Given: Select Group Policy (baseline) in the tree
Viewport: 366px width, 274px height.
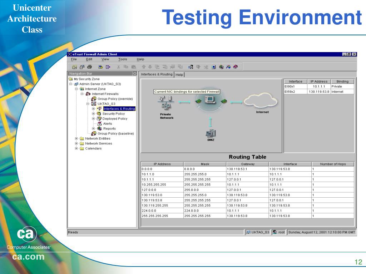Looking at the screenshot, I should (116, 133).
